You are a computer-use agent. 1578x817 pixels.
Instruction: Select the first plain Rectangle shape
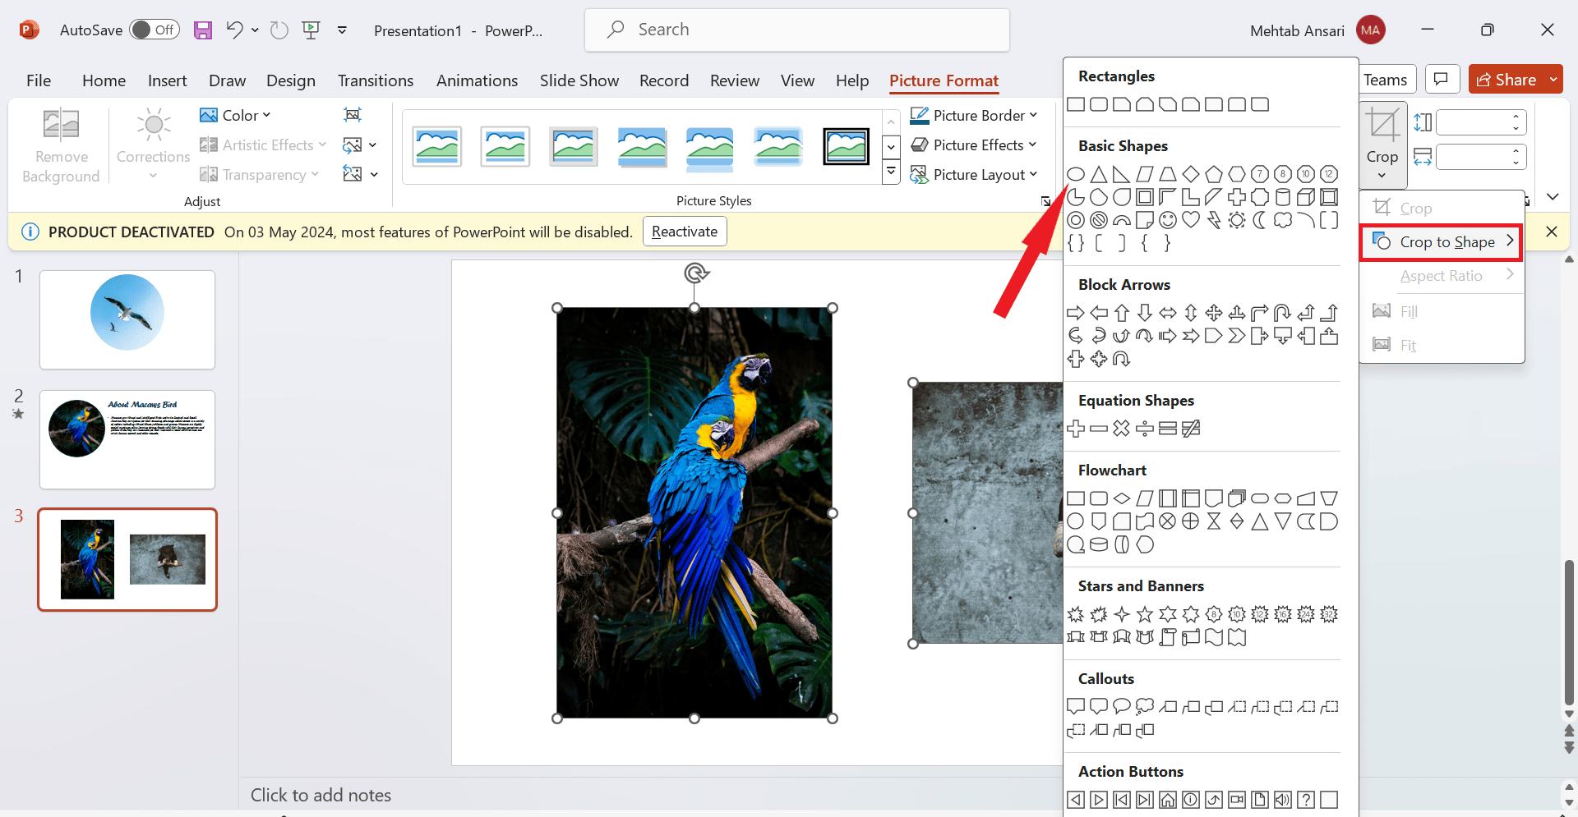coord(1075,104)
